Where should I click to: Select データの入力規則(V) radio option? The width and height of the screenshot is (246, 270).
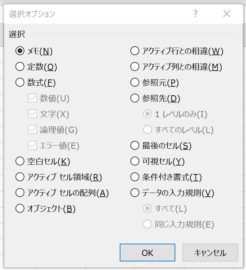coord(135,193)
